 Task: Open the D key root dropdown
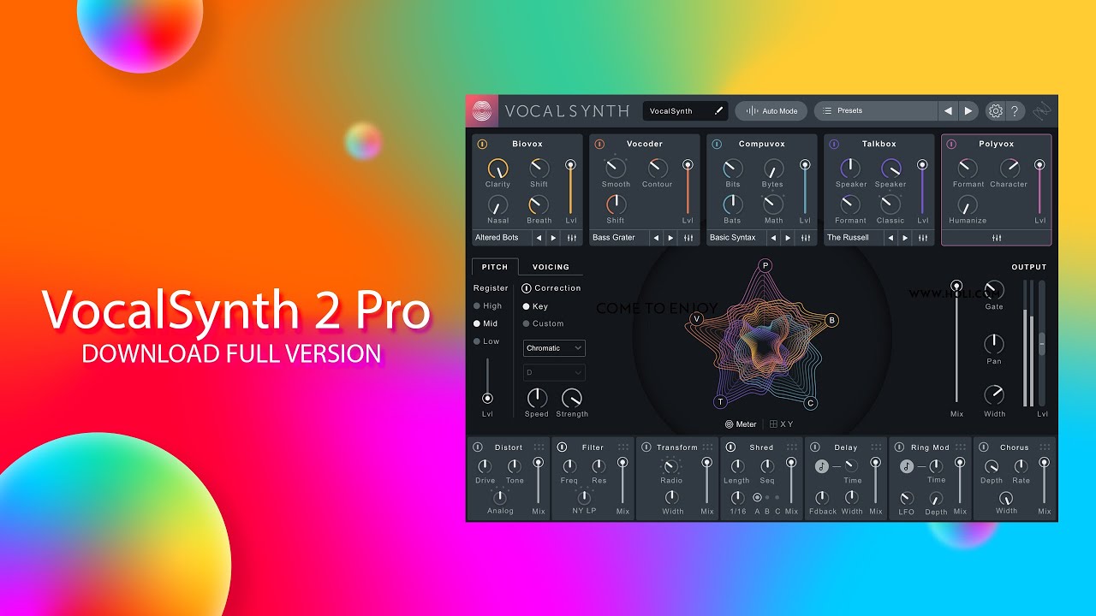click(x=555, y=373)
